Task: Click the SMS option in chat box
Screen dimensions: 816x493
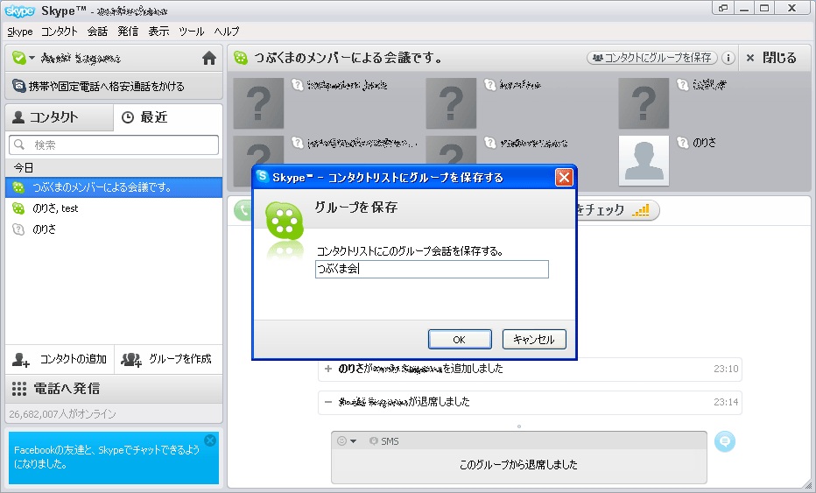Action: pos(384,441)
